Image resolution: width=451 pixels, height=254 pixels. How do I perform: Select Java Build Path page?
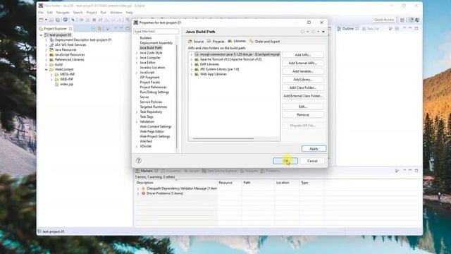point(151,48)
